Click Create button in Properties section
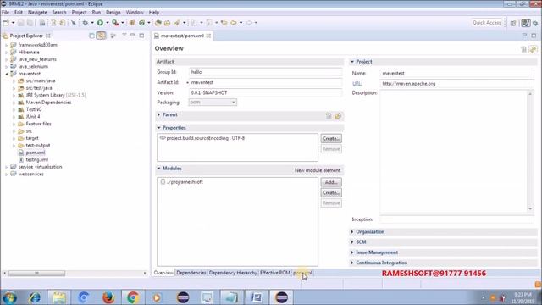The height and width of the screenshot is (305, 542). pos(331,138)
